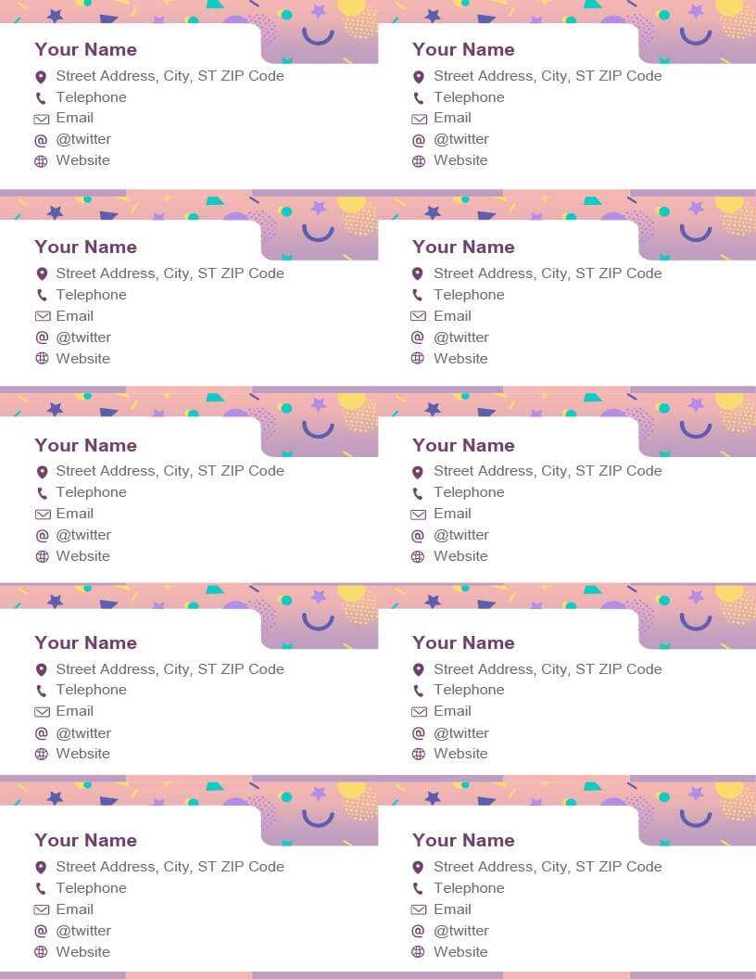Click "Telephone" text in the third-row left card

pyautogui.click(x=91, y=492)
